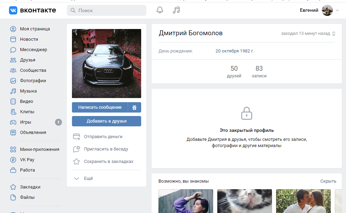Image resolution: width=346 pixels, height=213 pixels.
Task: Open notifications bell icon
Action: 160,10
